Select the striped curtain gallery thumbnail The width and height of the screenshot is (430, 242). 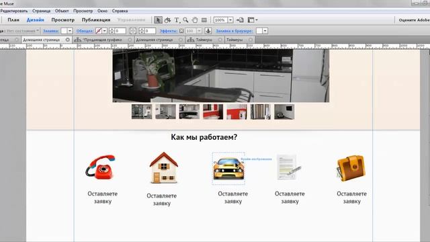[x=260, y=112]
